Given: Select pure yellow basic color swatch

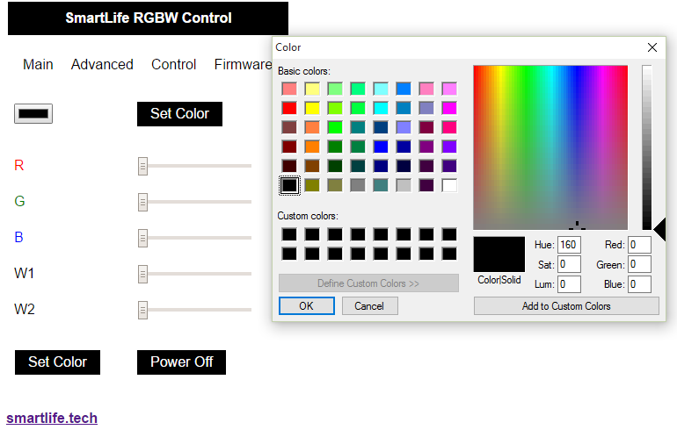Looking at the screenshot, I should (312, 108).
